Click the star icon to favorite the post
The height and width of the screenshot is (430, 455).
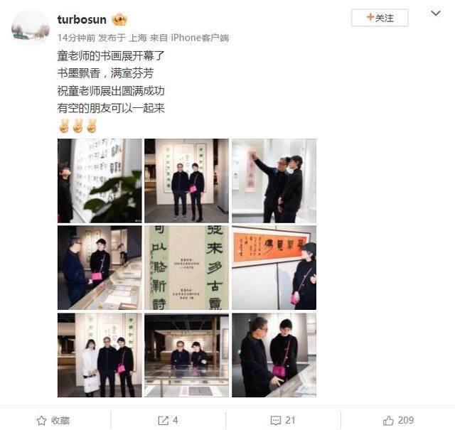coord(41,420)
